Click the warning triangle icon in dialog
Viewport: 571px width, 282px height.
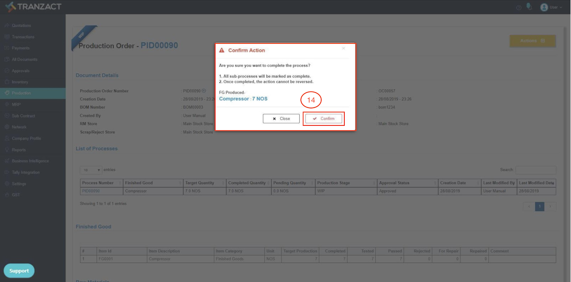tap(222, 50)
